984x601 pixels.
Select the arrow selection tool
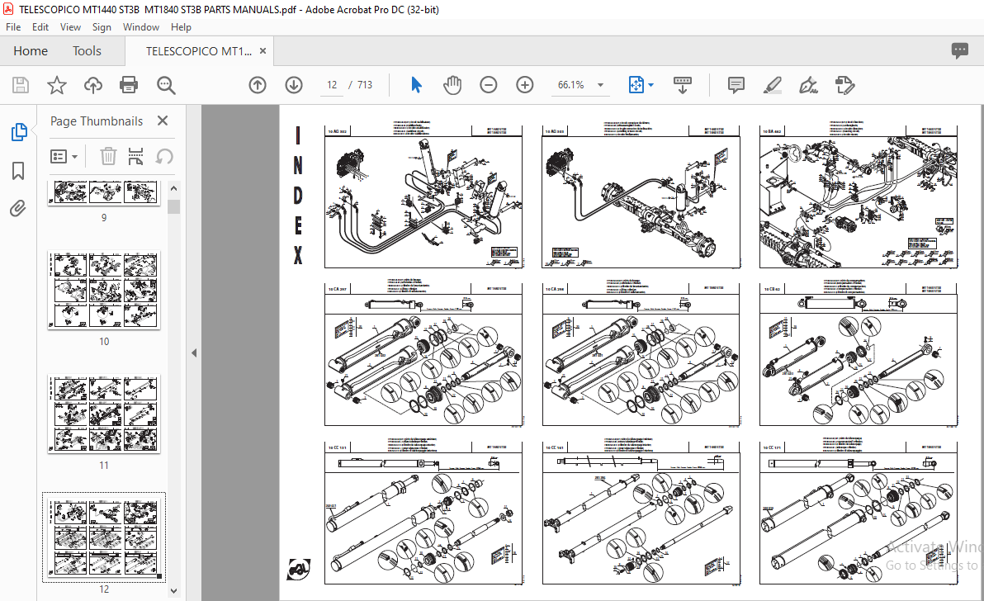[416, 85]
